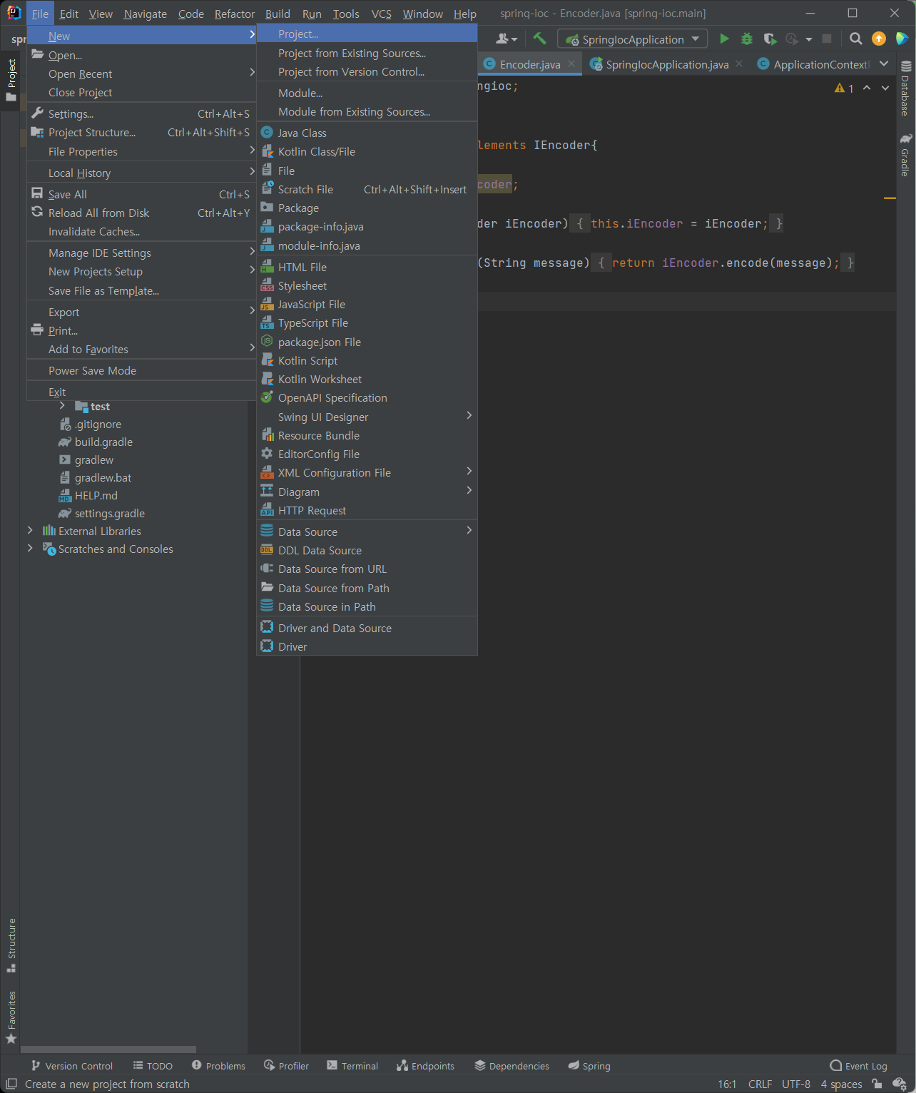The height and width of the screenshot is (1093, 916).
Task: Choose OpenAPI Specification from New menu
Action: click(367, 397)
